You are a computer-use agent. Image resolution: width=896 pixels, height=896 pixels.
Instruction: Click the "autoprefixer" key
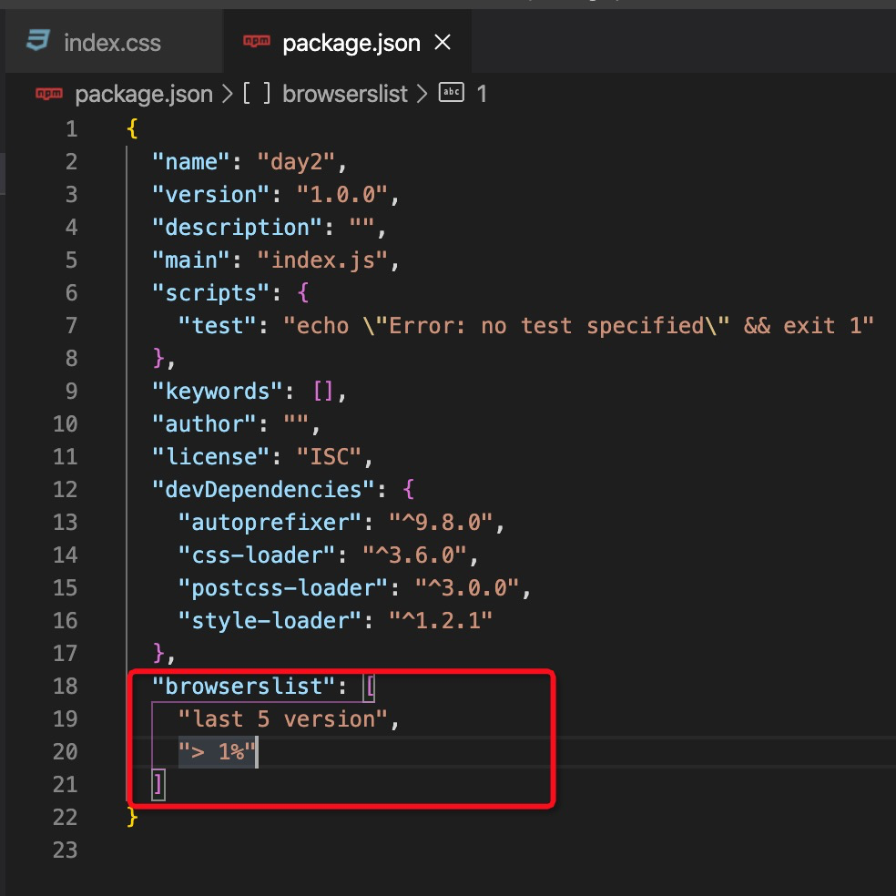(270, 523)
